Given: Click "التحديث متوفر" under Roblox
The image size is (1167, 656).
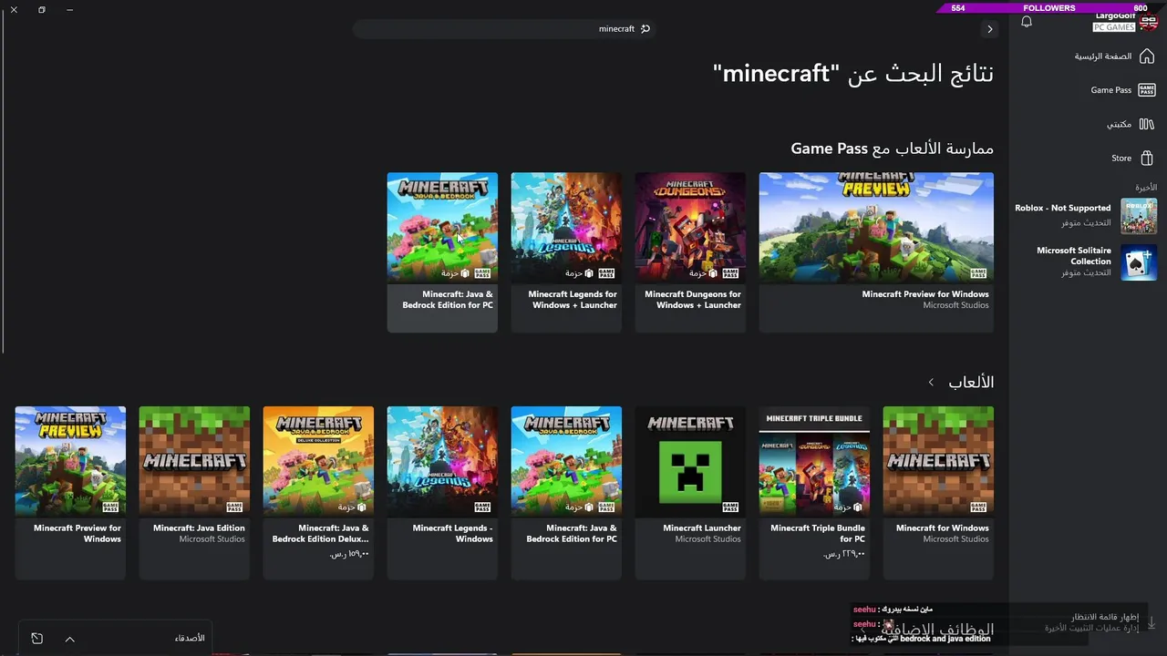Looking at the screenshot, I should 1086,222.
